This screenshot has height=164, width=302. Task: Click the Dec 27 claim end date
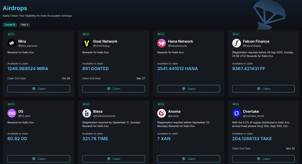[x=141, y=78]
